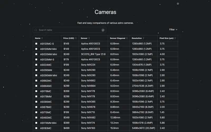This screenshot has height=132, width=211.
Task: Click sensor diagonal 13.2mm
Action: (x=114, y=123)
